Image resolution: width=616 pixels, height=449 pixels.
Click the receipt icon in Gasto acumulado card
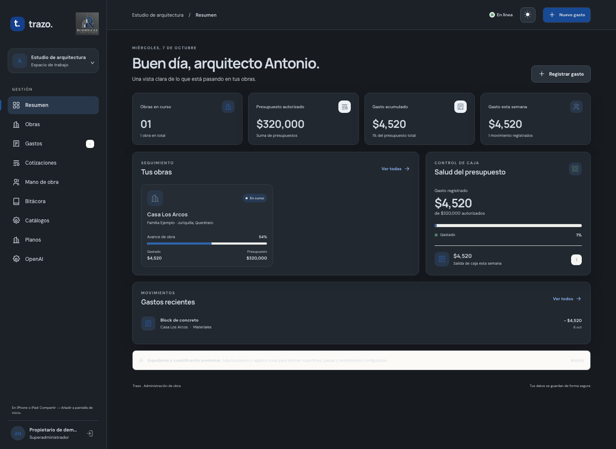pos(460,107)
